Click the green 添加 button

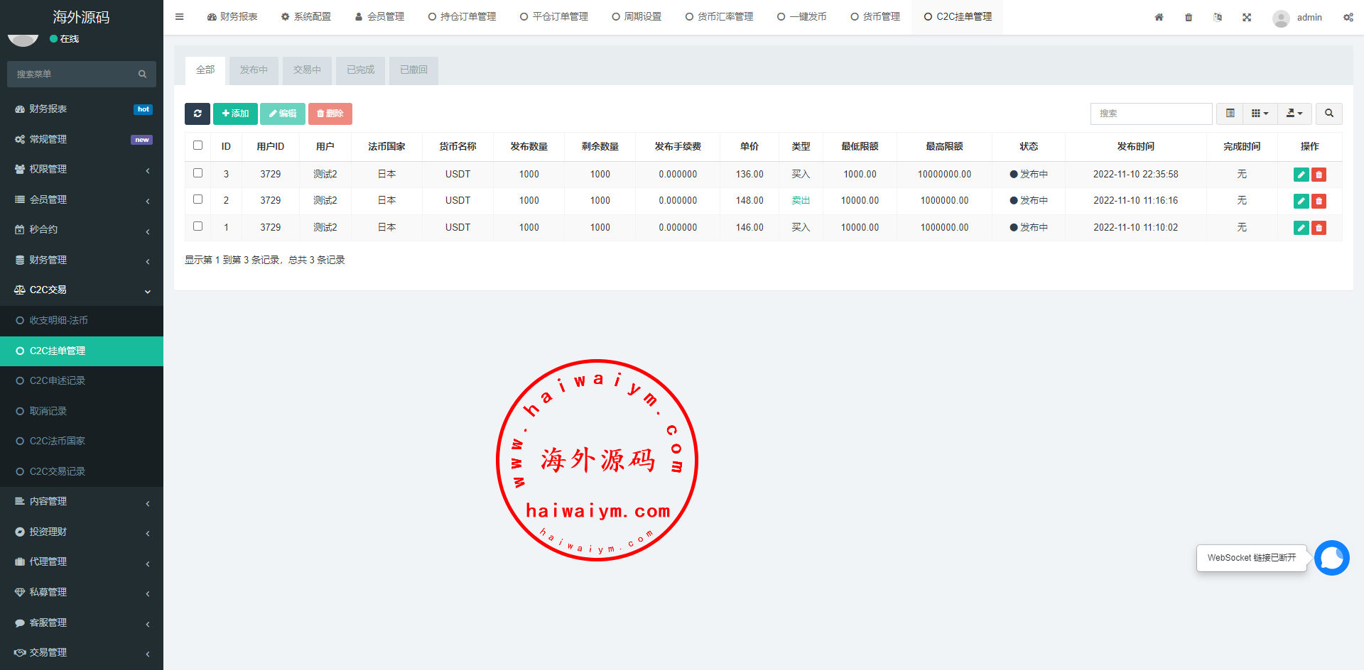[x=235, y=114]
